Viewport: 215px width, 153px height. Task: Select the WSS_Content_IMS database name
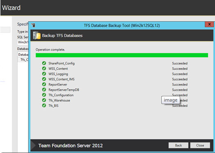(61, 79)
